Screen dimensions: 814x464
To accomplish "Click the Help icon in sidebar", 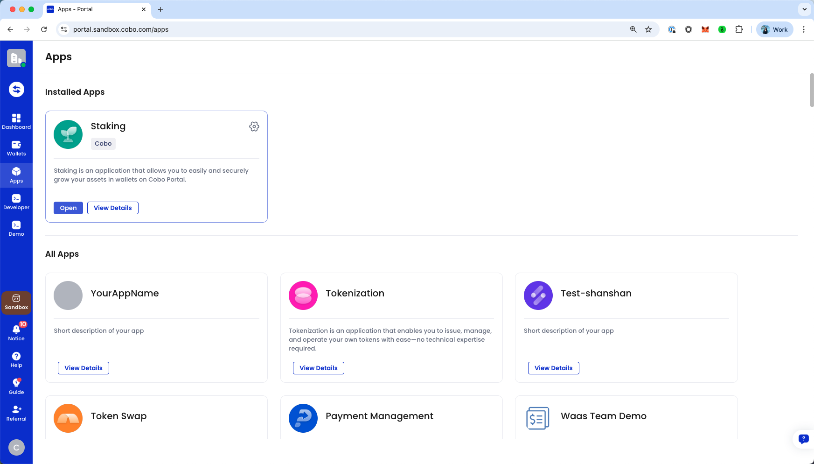I will pos(16,359).
